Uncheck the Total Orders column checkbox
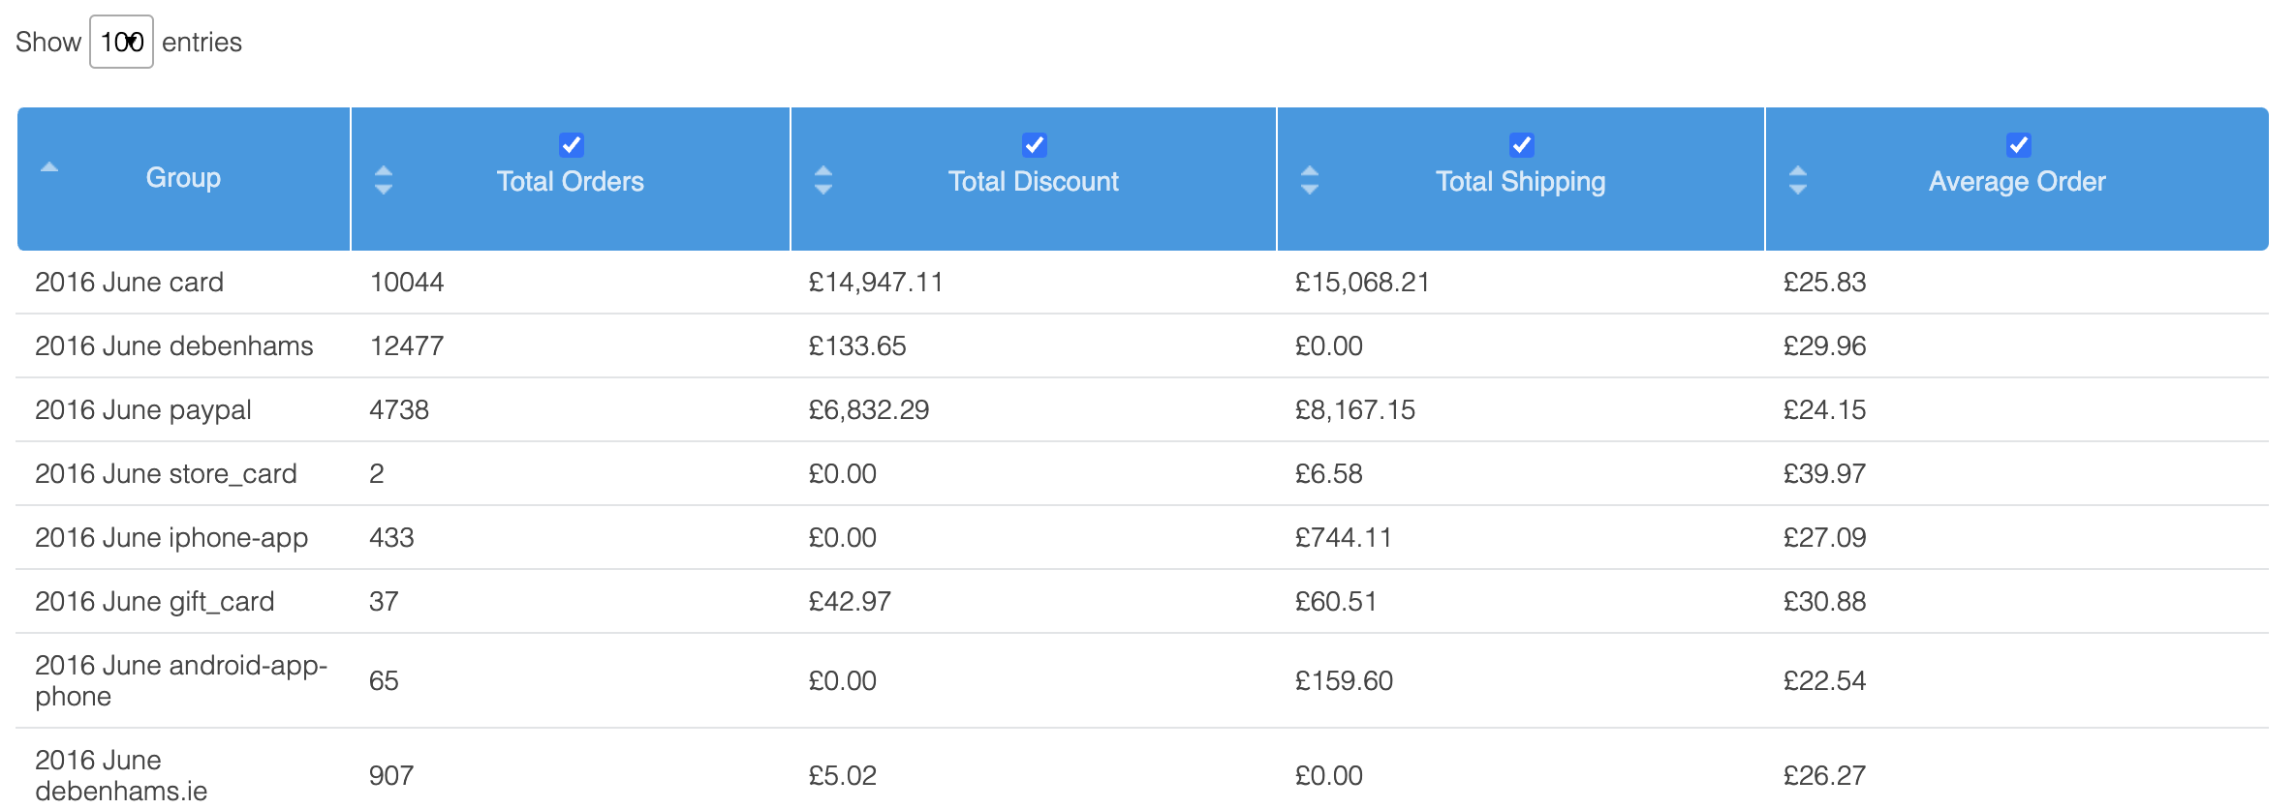This screenshot has width=2296, height=809. point(572,145)
